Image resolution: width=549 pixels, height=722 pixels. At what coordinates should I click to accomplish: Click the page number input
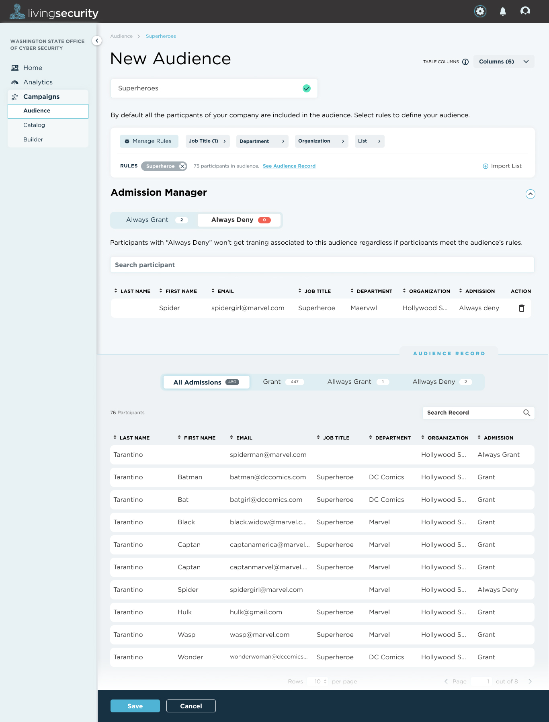pyautogui.click(x=481, y=681)
